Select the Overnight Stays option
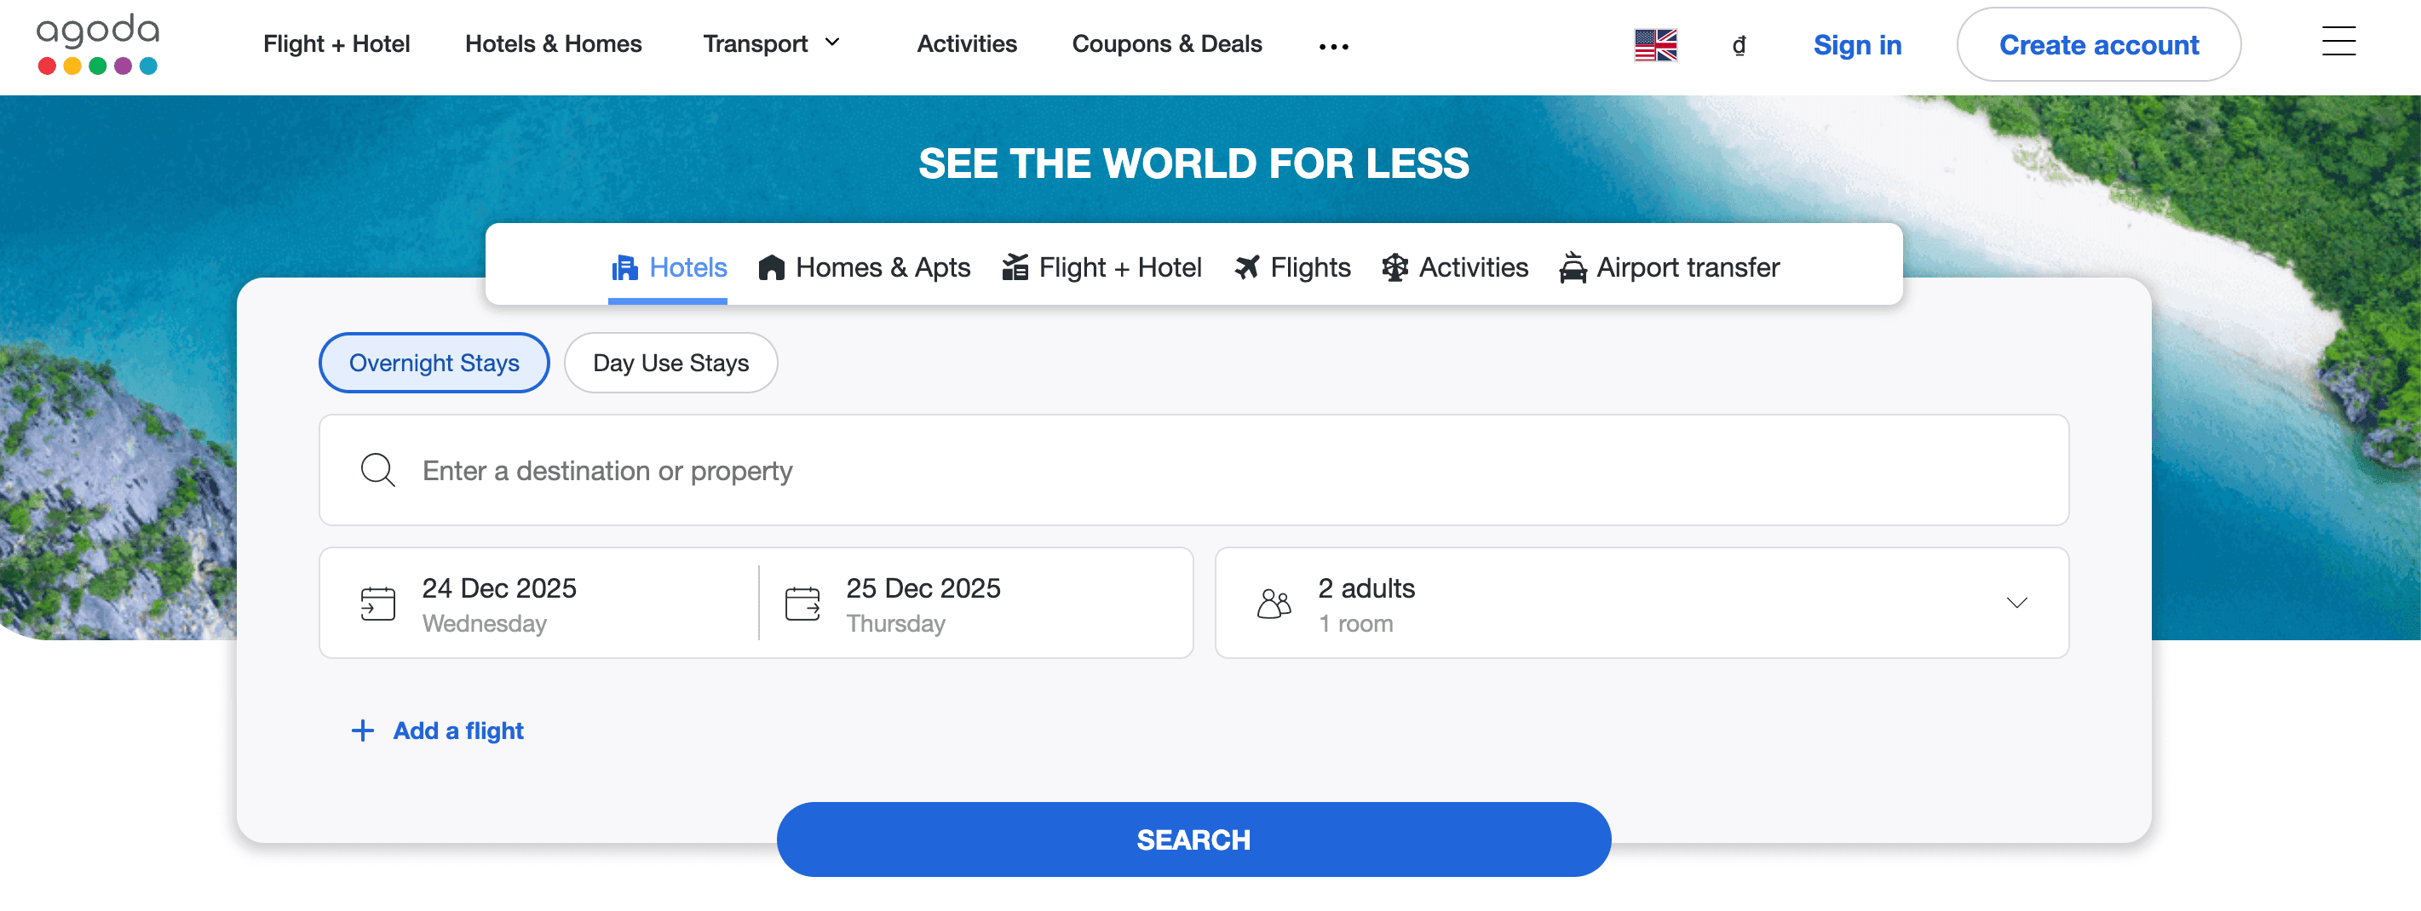Viewport: 2421px width, 911px height. click(x=434, y=363)
